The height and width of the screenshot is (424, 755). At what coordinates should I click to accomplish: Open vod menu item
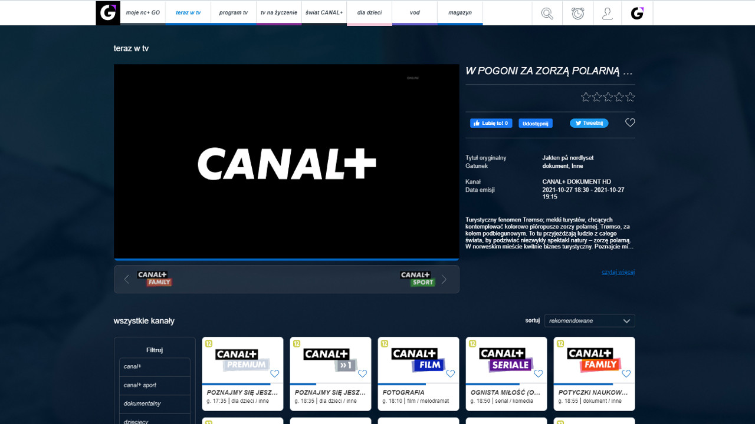point(415,12)
